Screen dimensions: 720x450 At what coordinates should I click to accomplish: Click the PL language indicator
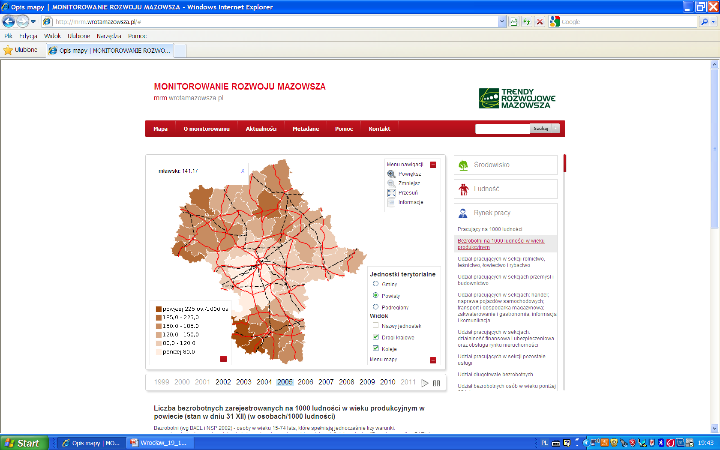click(544, 443)
